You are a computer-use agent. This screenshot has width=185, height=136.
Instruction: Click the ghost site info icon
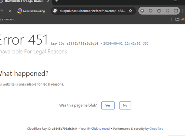pos(55,11)
